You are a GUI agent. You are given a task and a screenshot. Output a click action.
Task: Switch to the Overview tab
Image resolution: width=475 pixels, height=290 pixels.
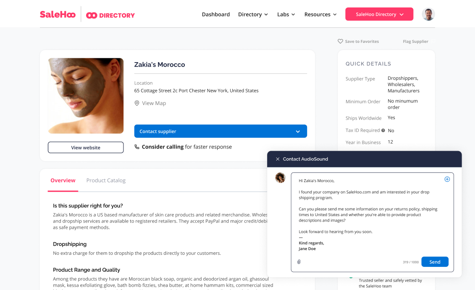click(x=63, y=180)
